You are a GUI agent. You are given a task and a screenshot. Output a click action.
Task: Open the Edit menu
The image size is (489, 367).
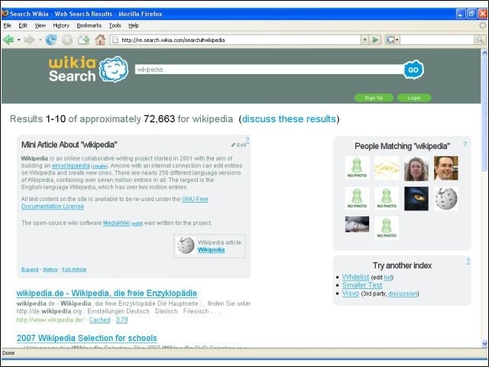[x=23, y=25]
